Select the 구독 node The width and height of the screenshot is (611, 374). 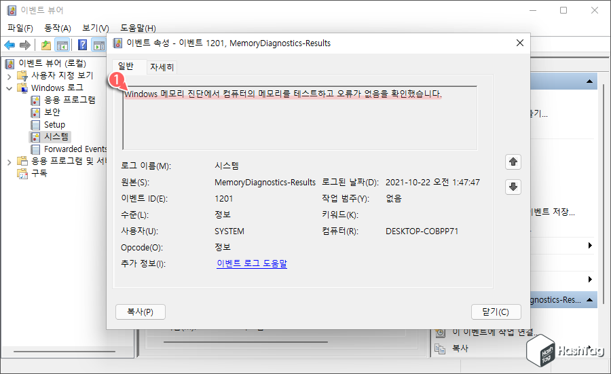click(39, 173)
